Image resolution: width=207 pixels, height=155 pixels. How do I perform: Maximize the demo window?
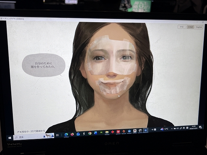pos(203,22)
